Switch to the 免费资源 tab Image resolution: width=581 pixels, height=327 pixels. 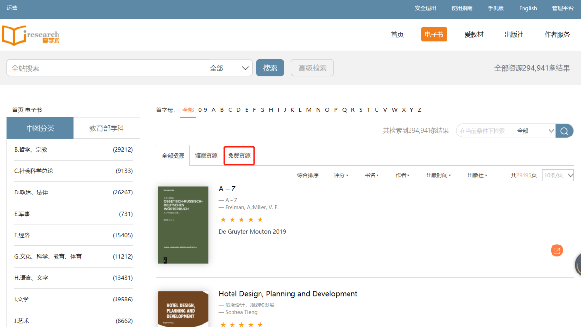(239, 156)
